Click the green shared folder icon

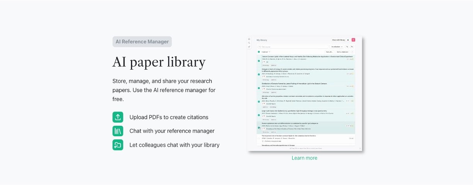[x=118, y=145]
